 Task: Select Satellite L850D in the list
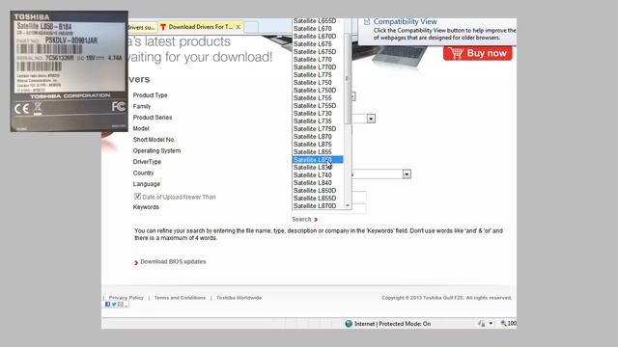(318, 191)
